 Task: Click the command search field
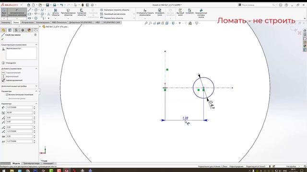pyautogui.click(x=257, y=5)
